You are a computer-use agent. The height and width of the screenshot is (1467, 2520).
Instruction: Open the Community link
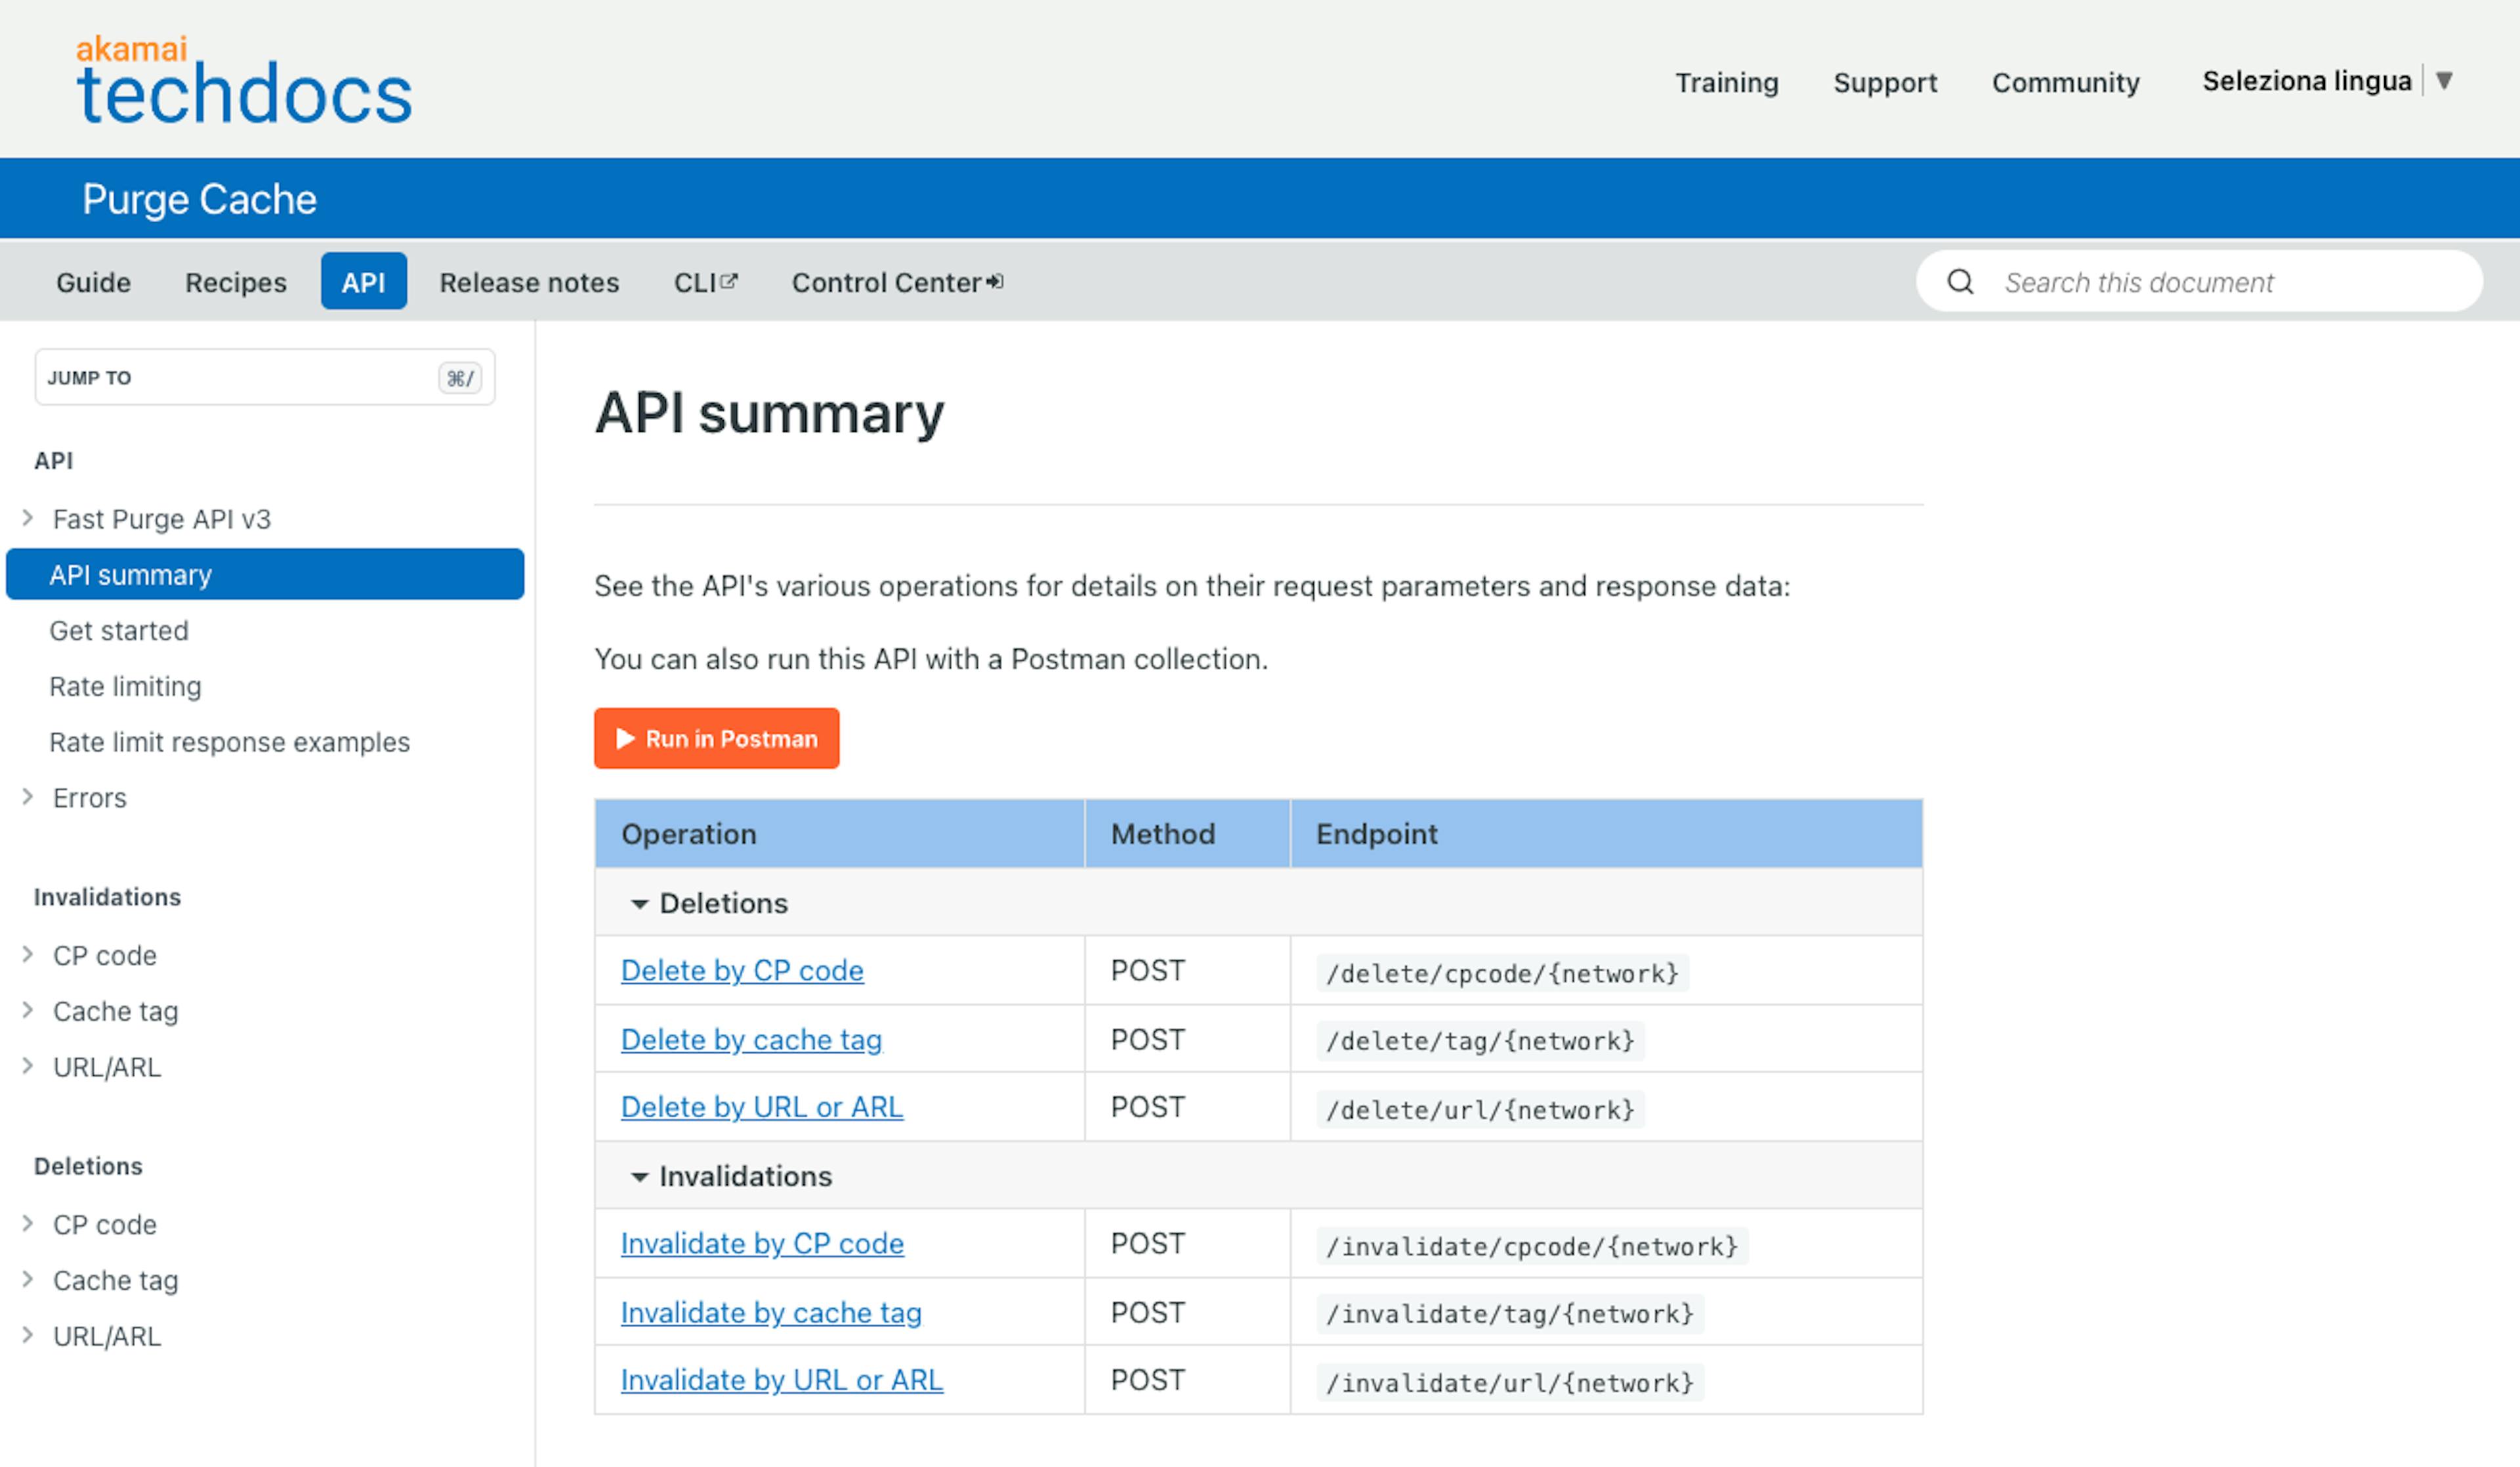click(2066, 82)
